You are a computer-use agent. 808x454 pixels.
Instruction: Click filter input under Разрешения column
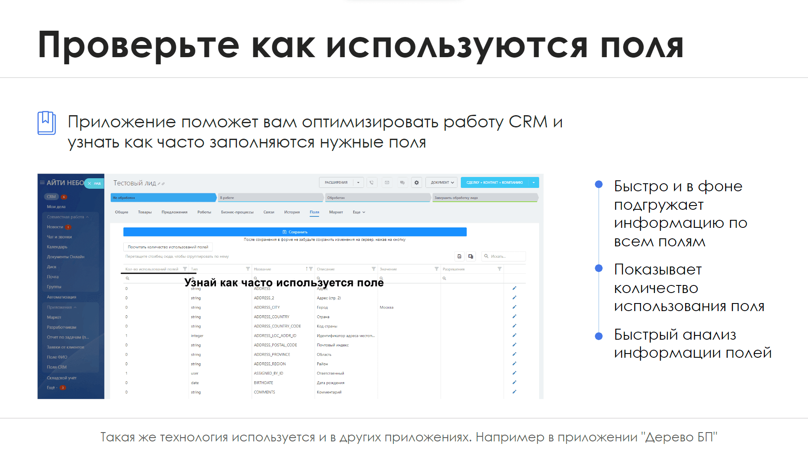point(472,278)
